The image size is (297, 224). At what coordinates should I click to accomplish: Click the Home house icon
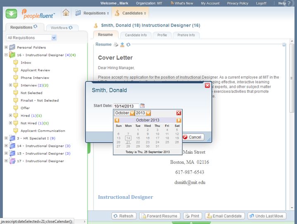click(x=66, y=13)
